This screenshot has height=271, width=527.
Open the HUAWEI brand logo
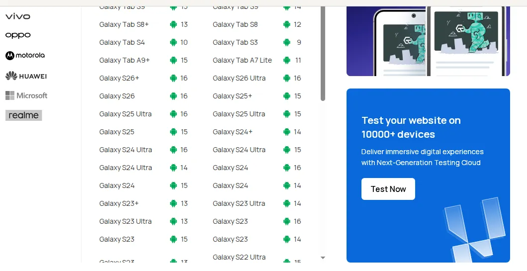[26, 76]
